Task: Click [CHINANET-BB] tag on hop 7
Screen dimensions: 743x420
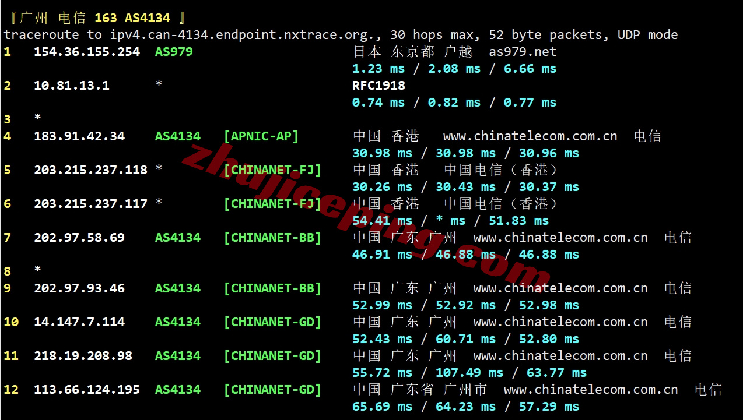Action: pyautogui.click(x=272, y=238)
